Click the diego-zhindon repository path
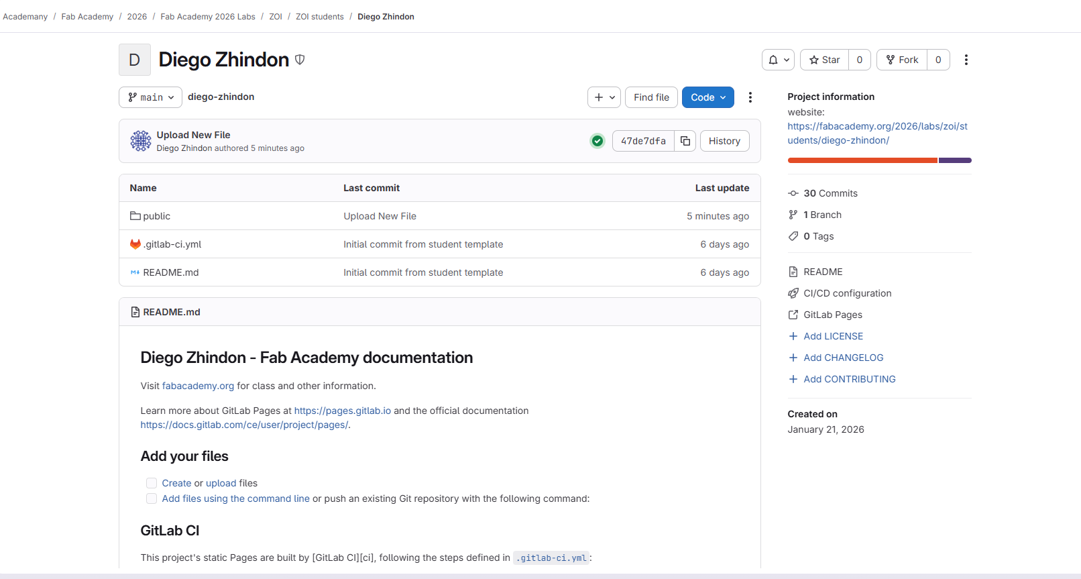The width and height of the screenshot is (1081, 579). [x=221, y=97]
